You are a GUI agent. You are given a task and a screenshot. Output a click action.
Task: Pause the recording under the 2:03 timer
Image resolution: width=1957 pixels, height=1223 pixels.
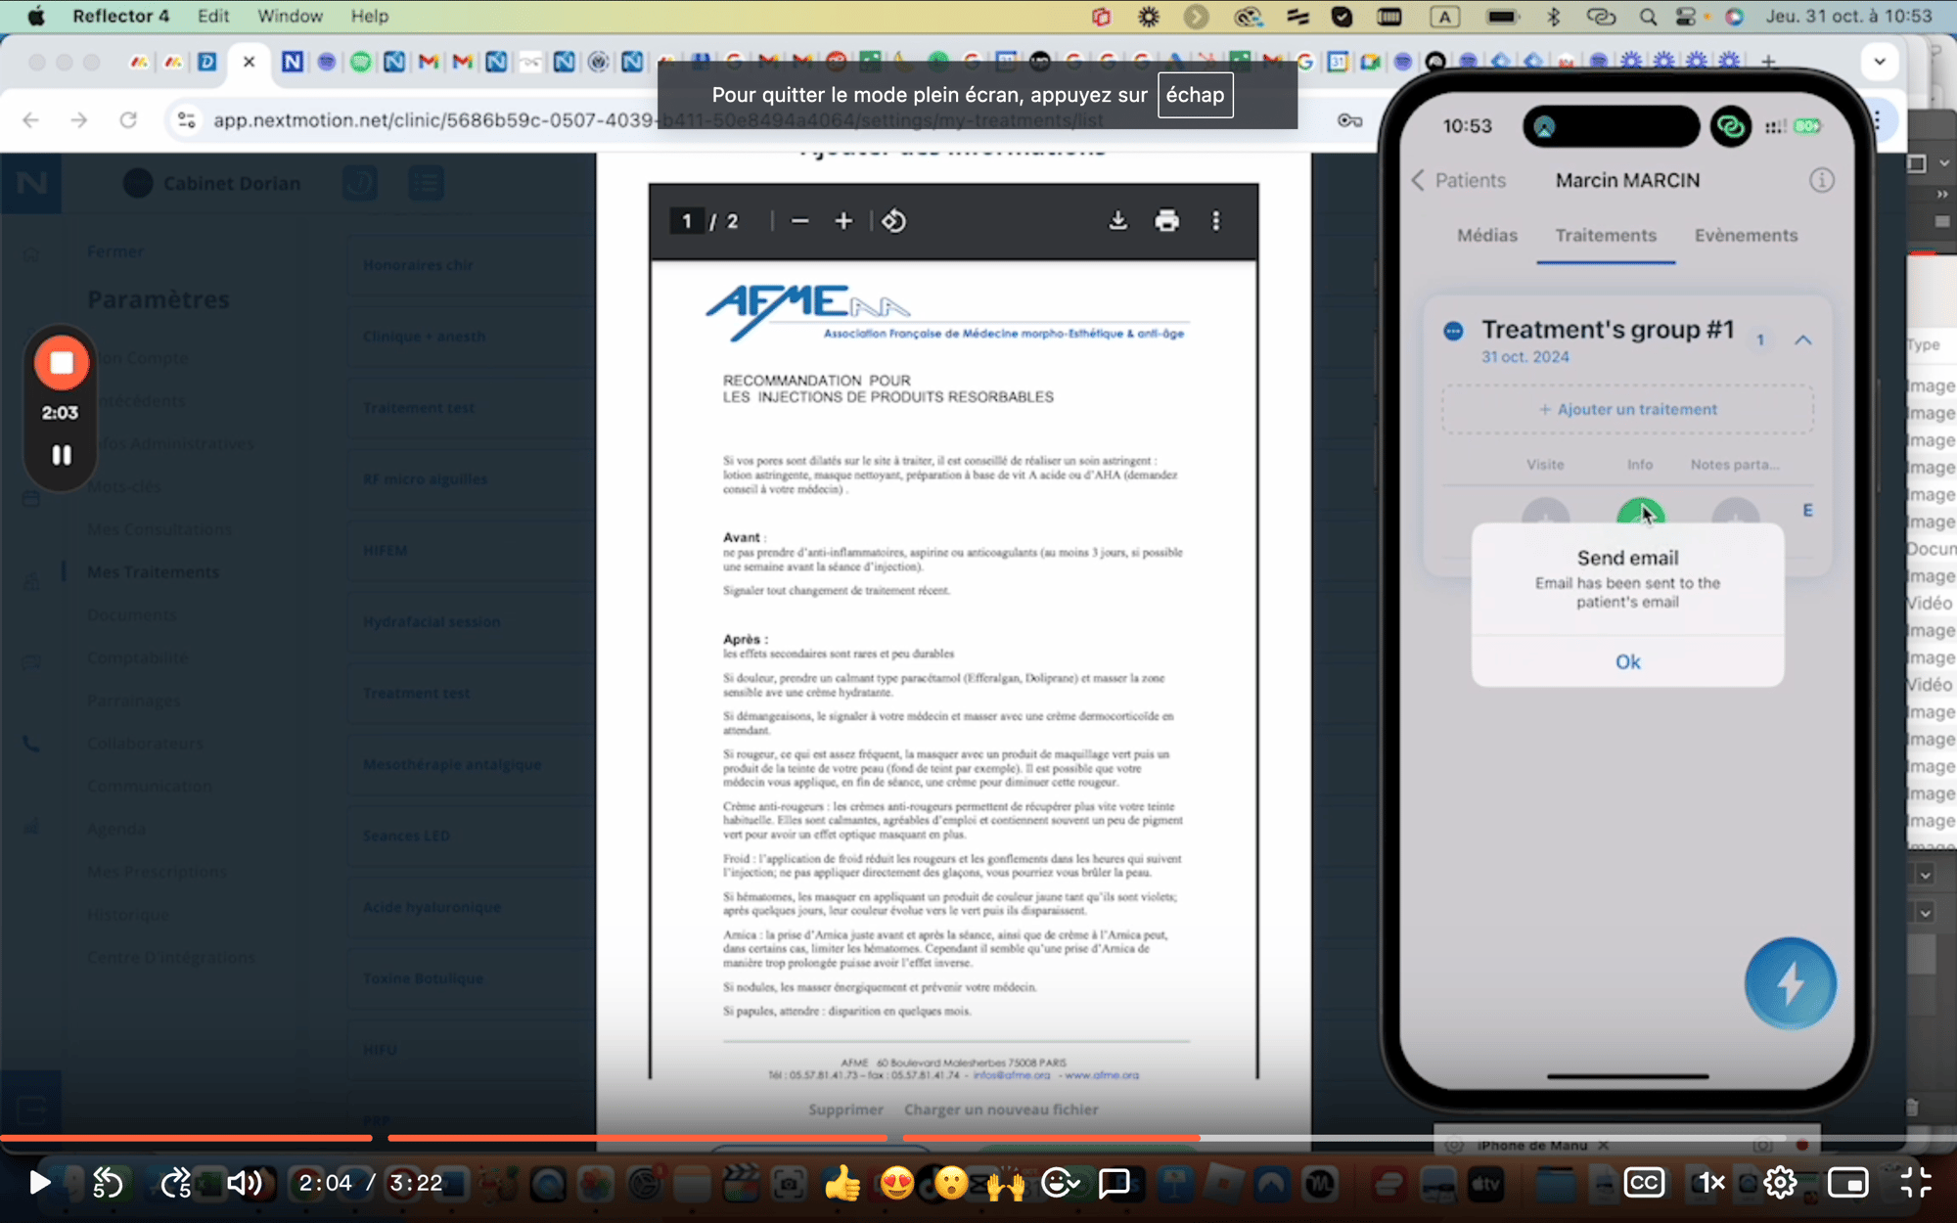pos(61,455)
